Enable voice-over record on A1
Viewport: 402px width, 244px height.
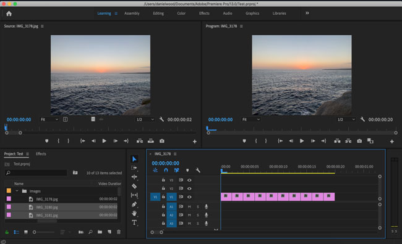pos(206,206)
